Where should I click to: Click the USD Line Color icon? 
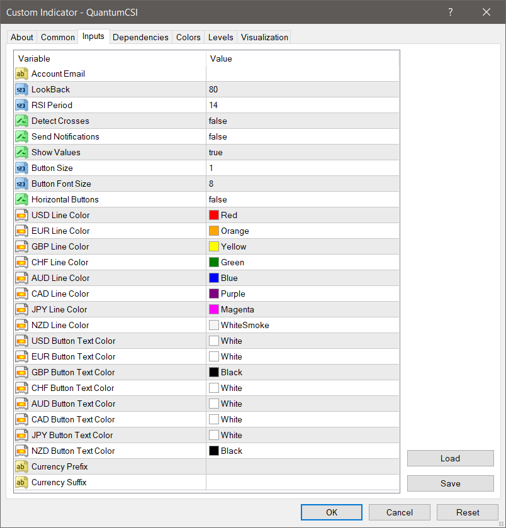click(x=21, y=216)
